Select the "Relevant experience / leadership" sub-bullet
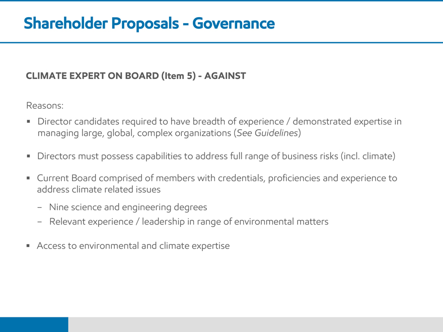This screenshot has width=443, height=332. [x=189, y=221]
